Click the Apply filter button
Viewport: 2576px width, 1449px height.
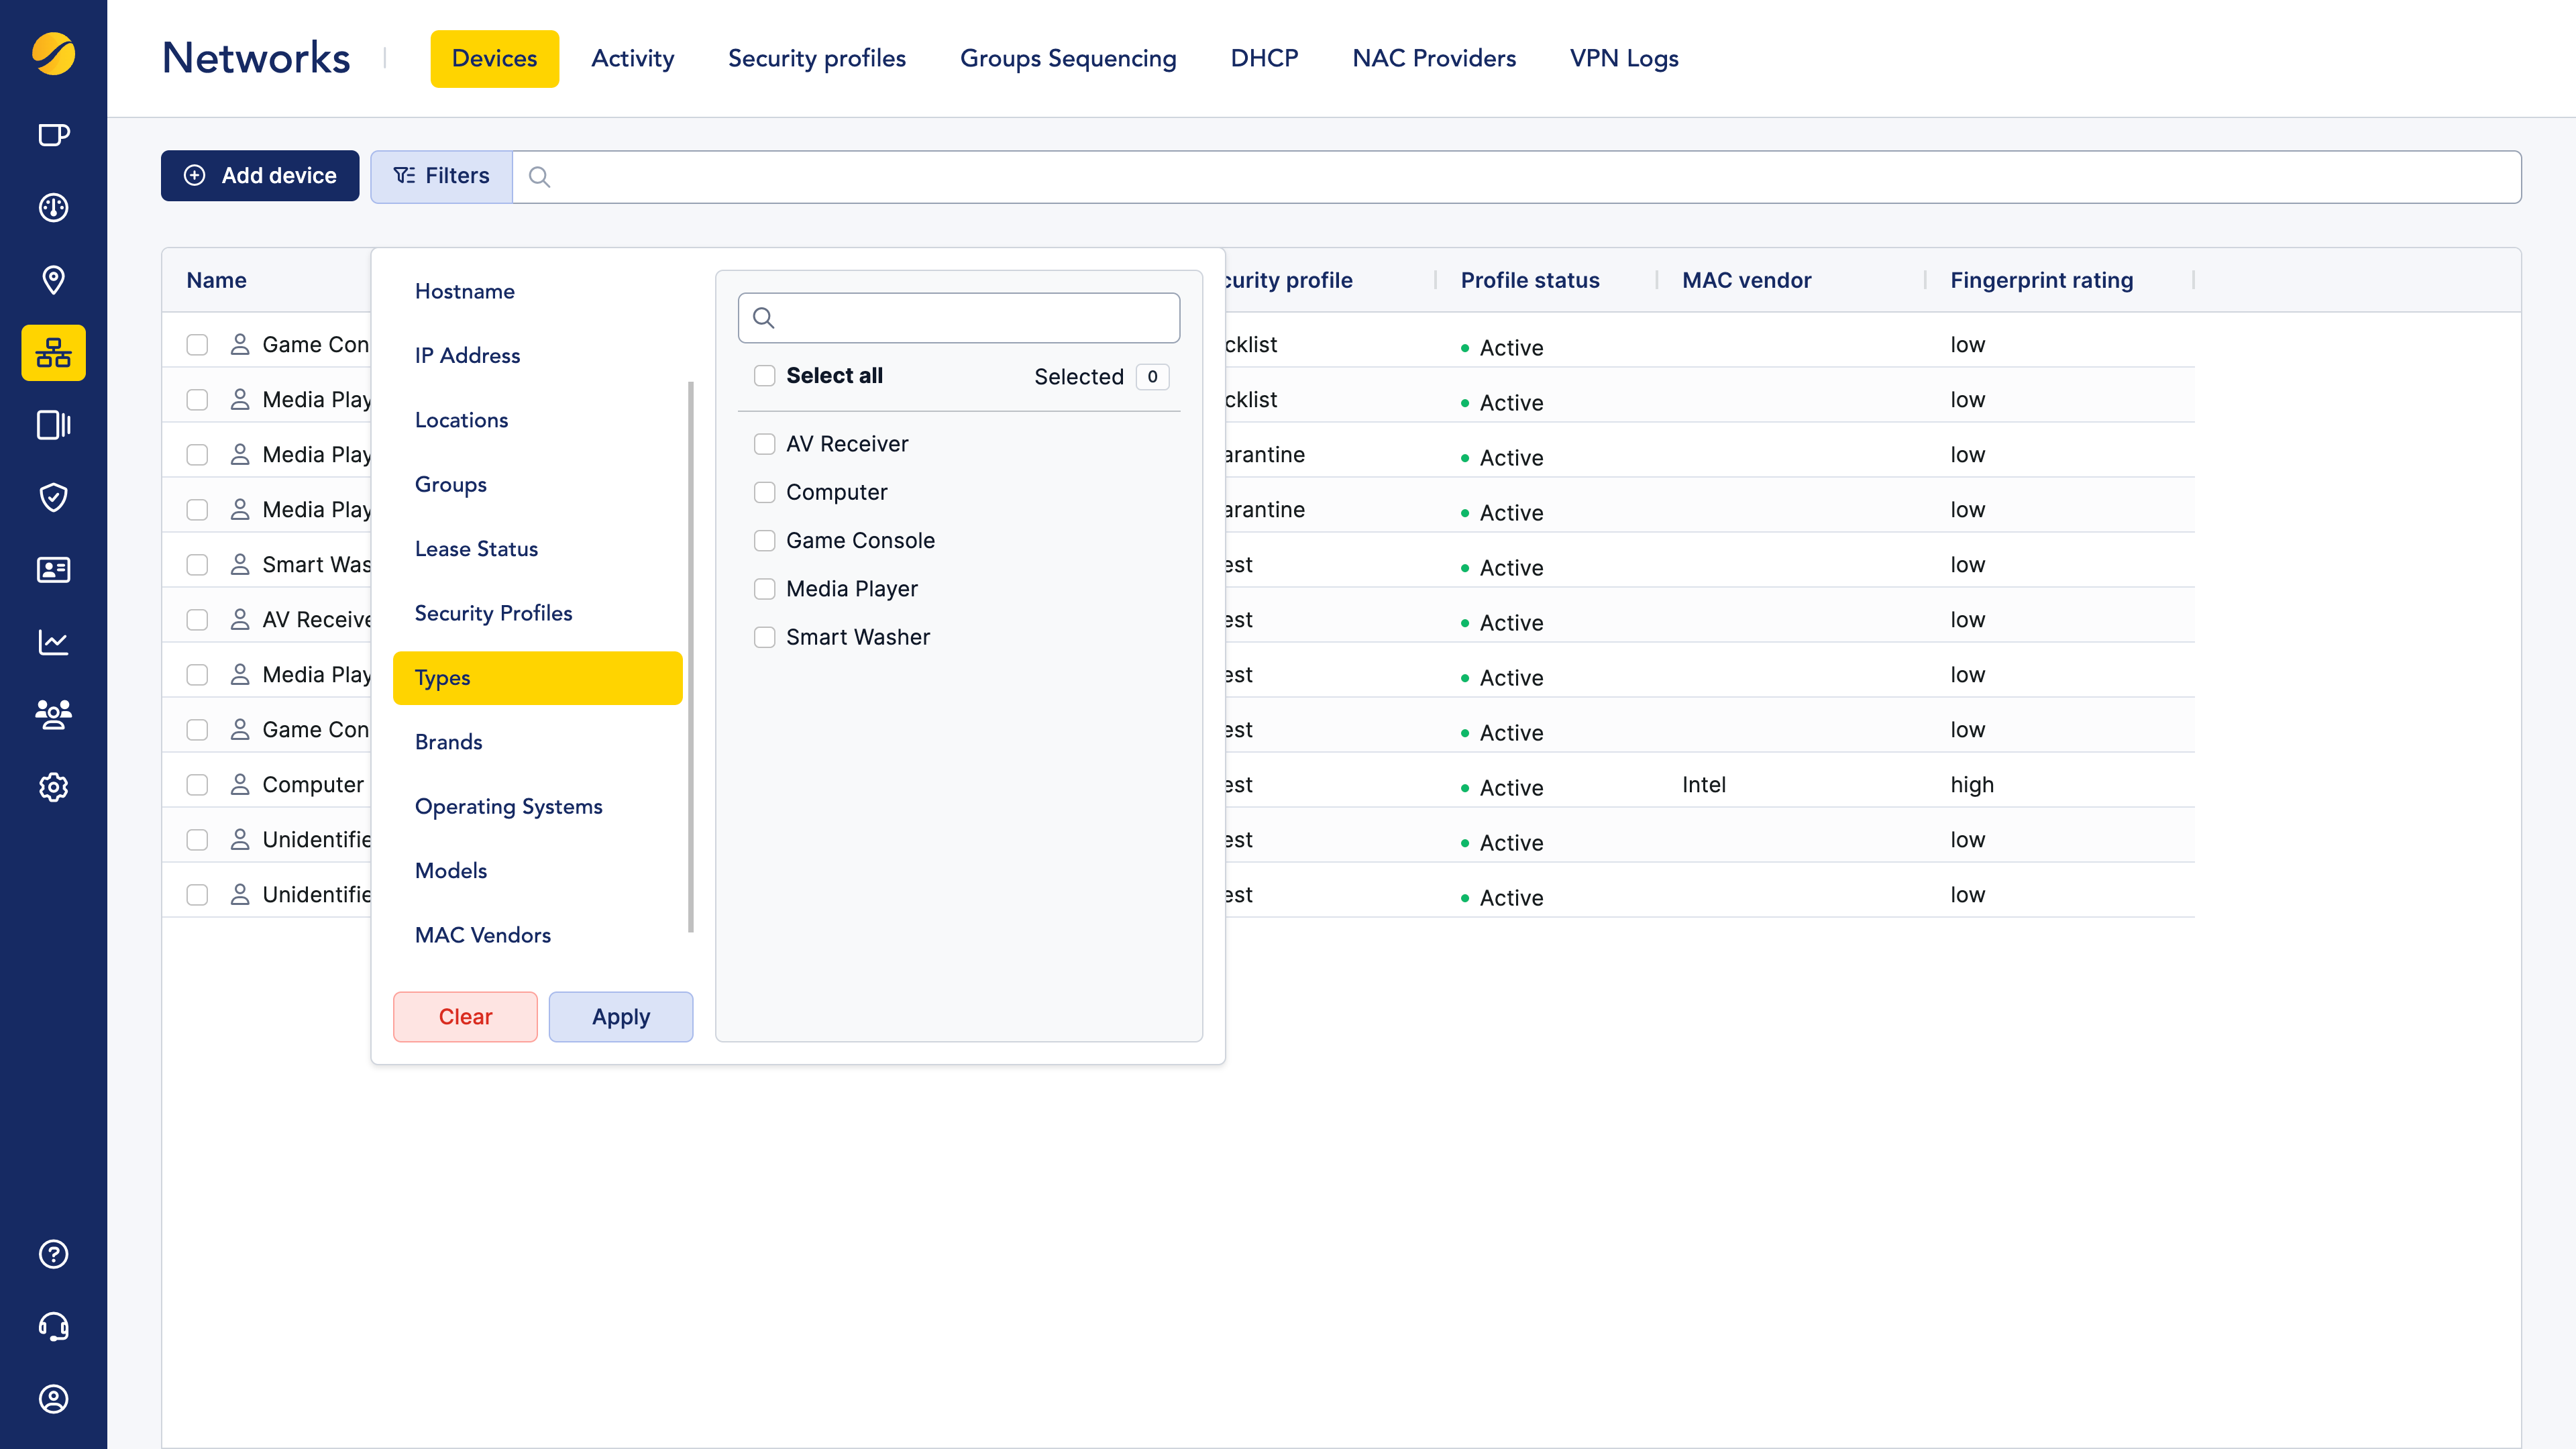pos(620,1017)
